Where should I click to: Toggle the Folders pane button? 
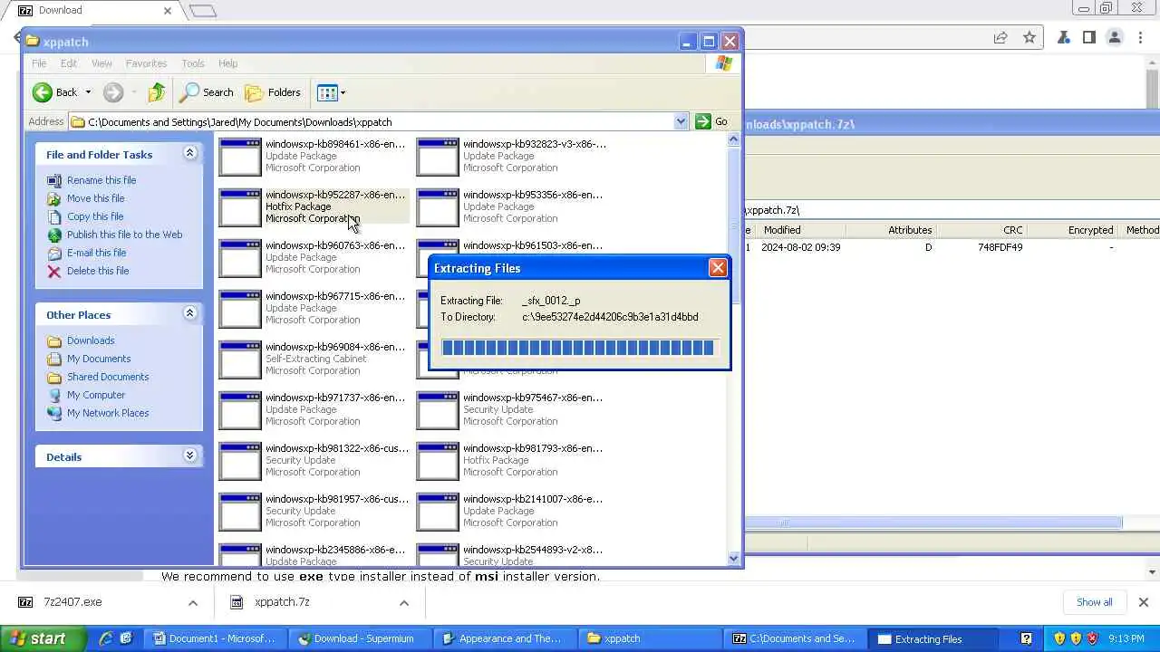click(273, 92)
